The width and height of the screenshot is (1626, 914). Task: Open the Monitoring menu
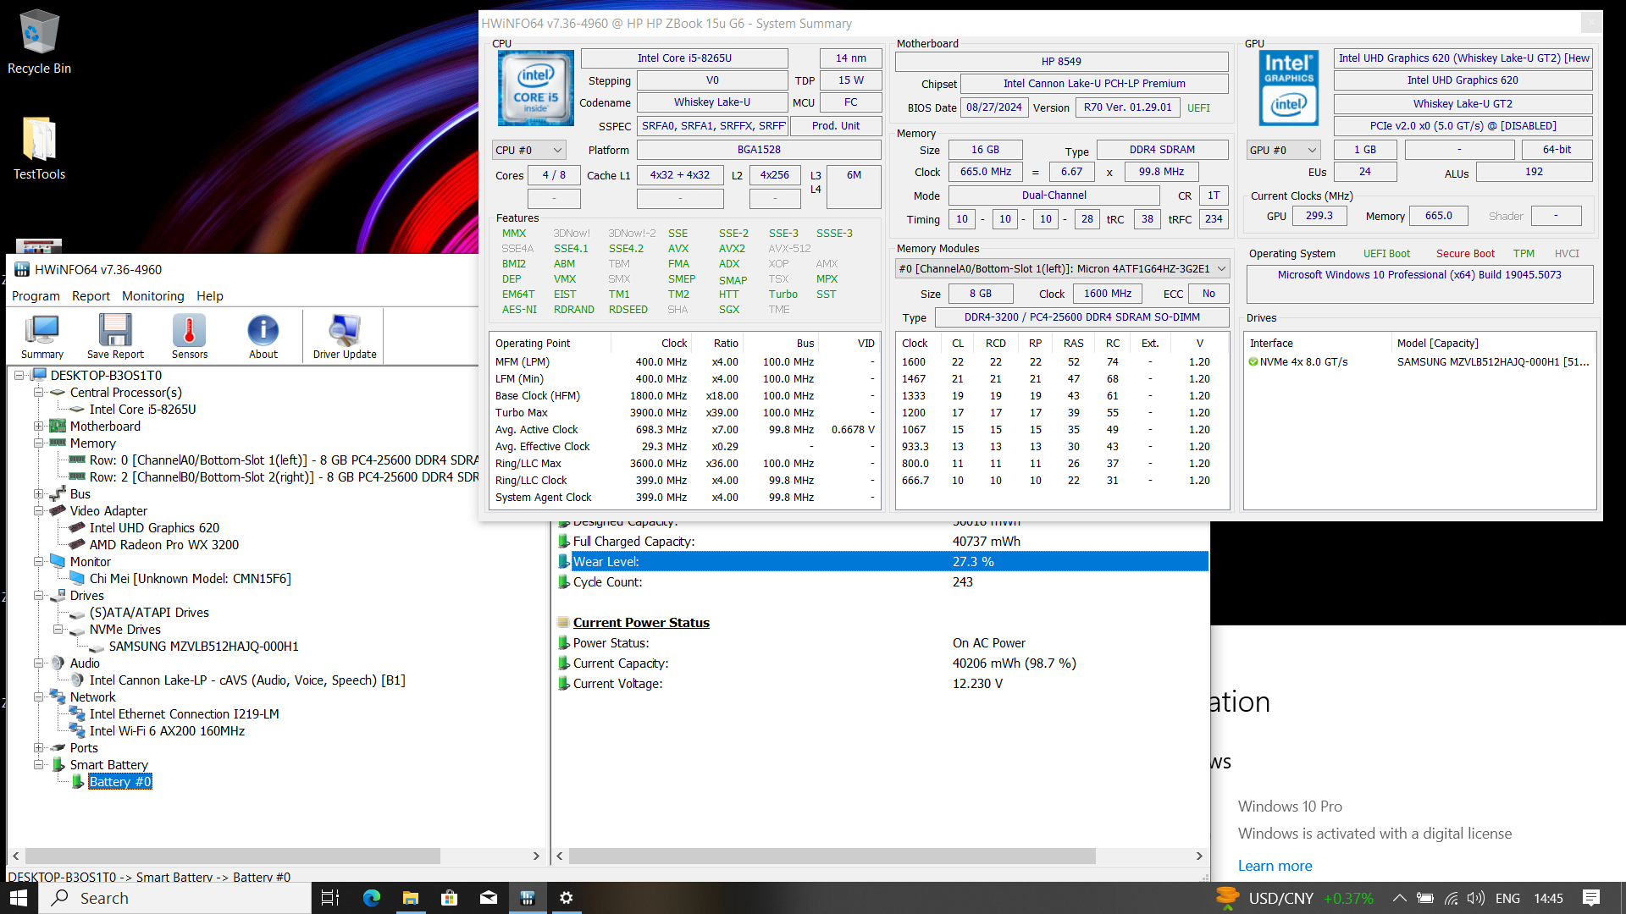(152, 296)
